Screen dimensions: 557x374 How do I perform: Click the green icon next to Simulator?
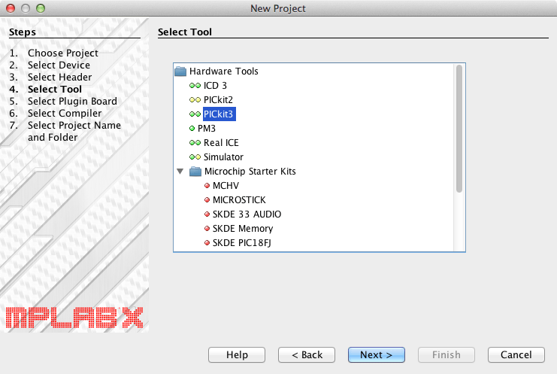[x=195, y=157]
